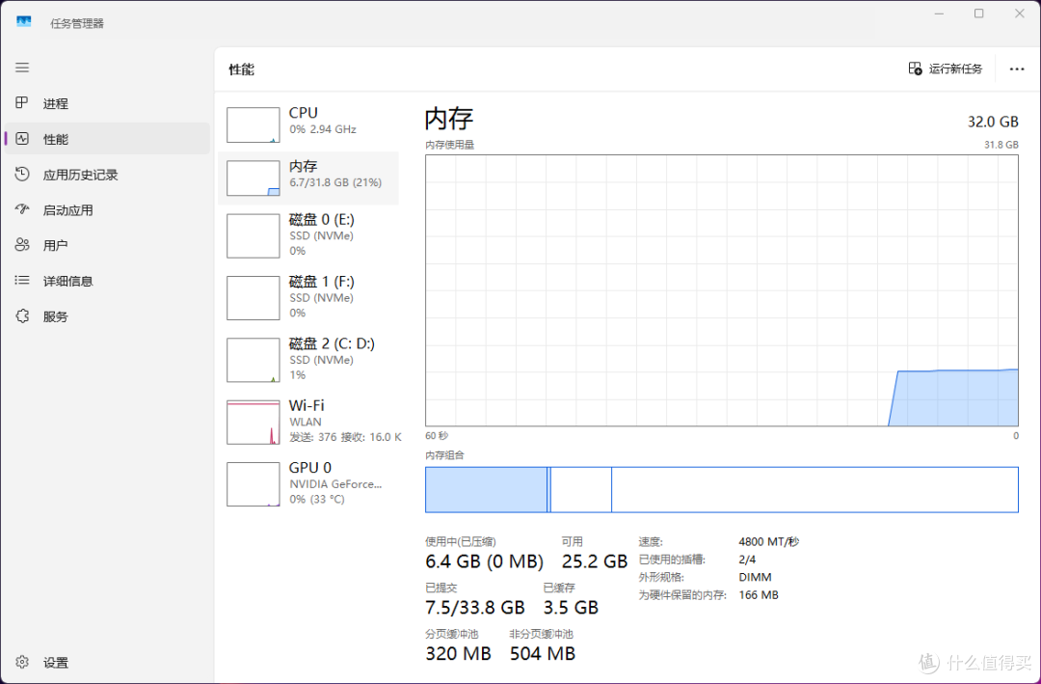The width and height of the screenshot is (1041, 684).
Task: Click the Task Manager app icon in title bar
Action: pos(23,22)
